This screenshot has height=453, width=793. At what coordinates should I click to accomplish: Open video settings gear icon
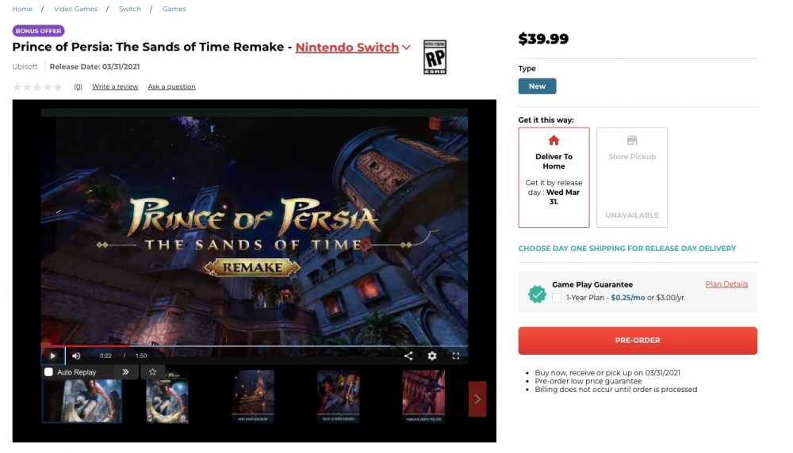click(432, 356)
